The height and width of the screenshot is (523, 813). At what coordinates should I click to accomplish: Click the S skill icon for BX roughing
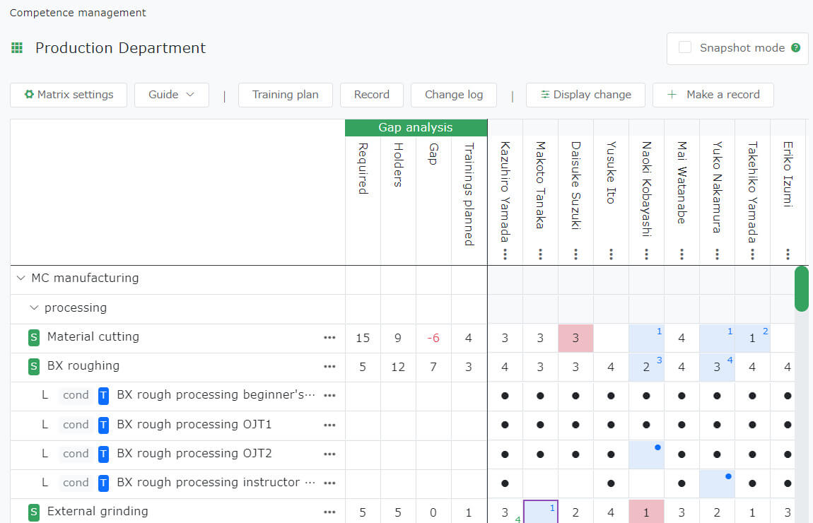[34, 367]
